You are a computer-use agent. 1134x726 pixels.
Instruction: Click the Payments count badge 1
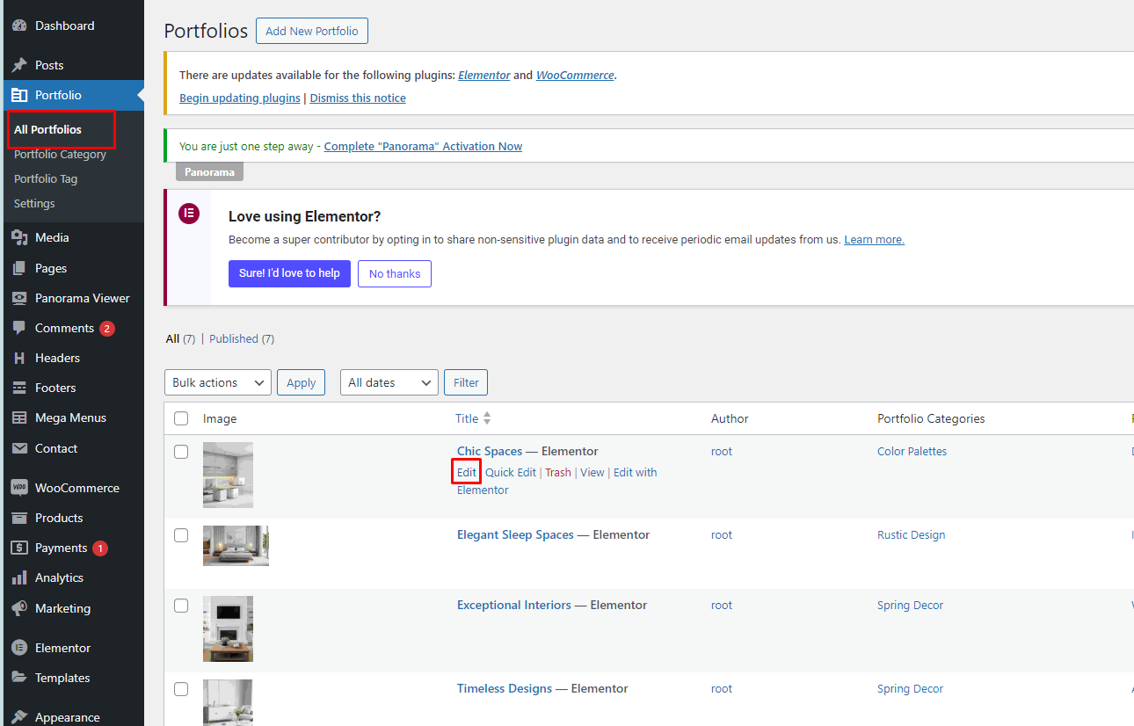click(x=100, y=548)
